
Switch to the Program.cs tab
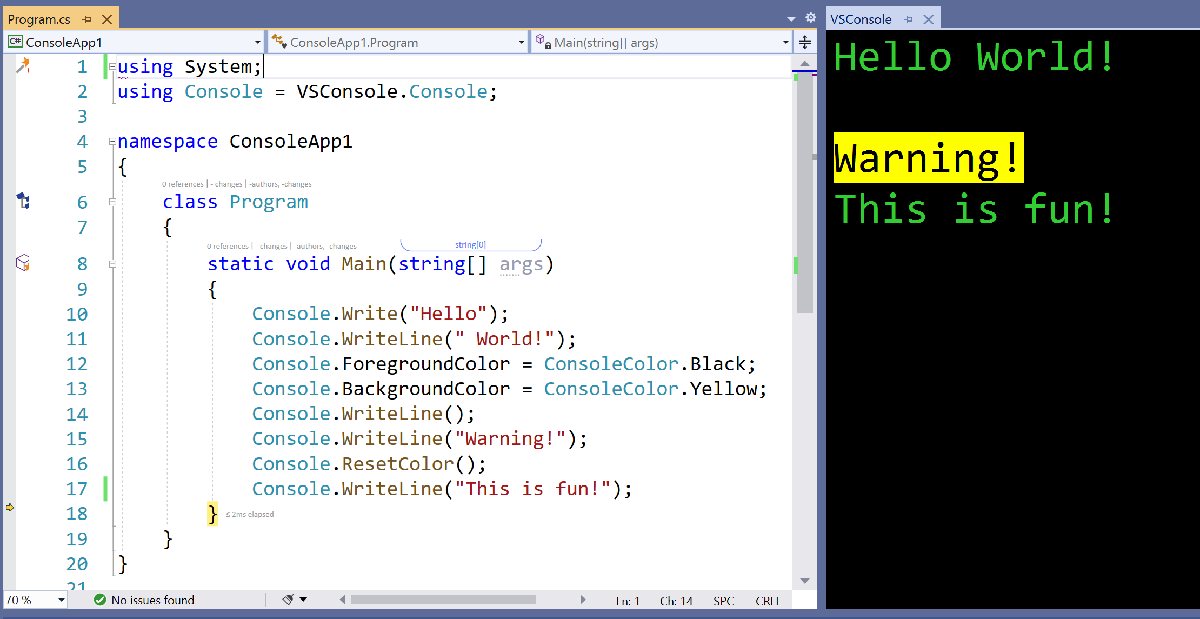click(39, 19)
